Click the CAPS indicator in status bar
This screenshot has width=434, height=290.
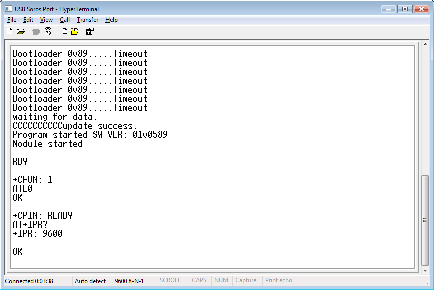coord(199,280)
